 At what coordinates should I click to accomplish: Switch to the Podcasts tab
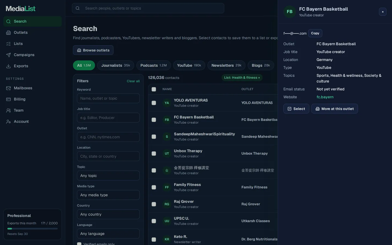154,65
